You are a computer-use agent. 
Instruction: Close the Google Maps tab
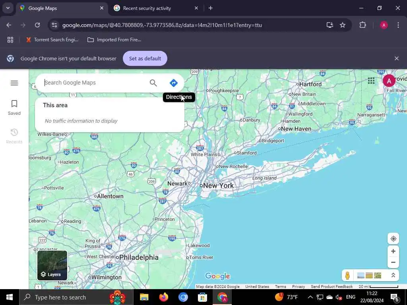[x=102, y=8]
